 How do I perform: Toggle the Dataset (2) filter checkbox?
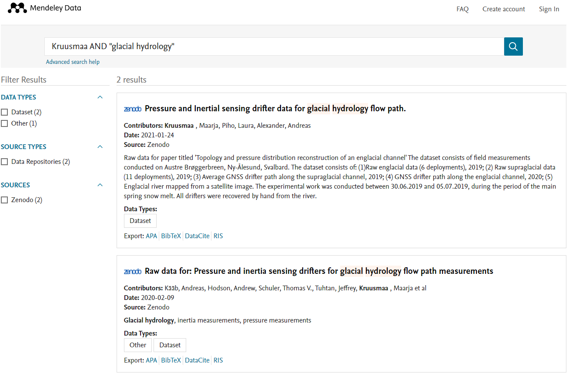pos(5,112)
